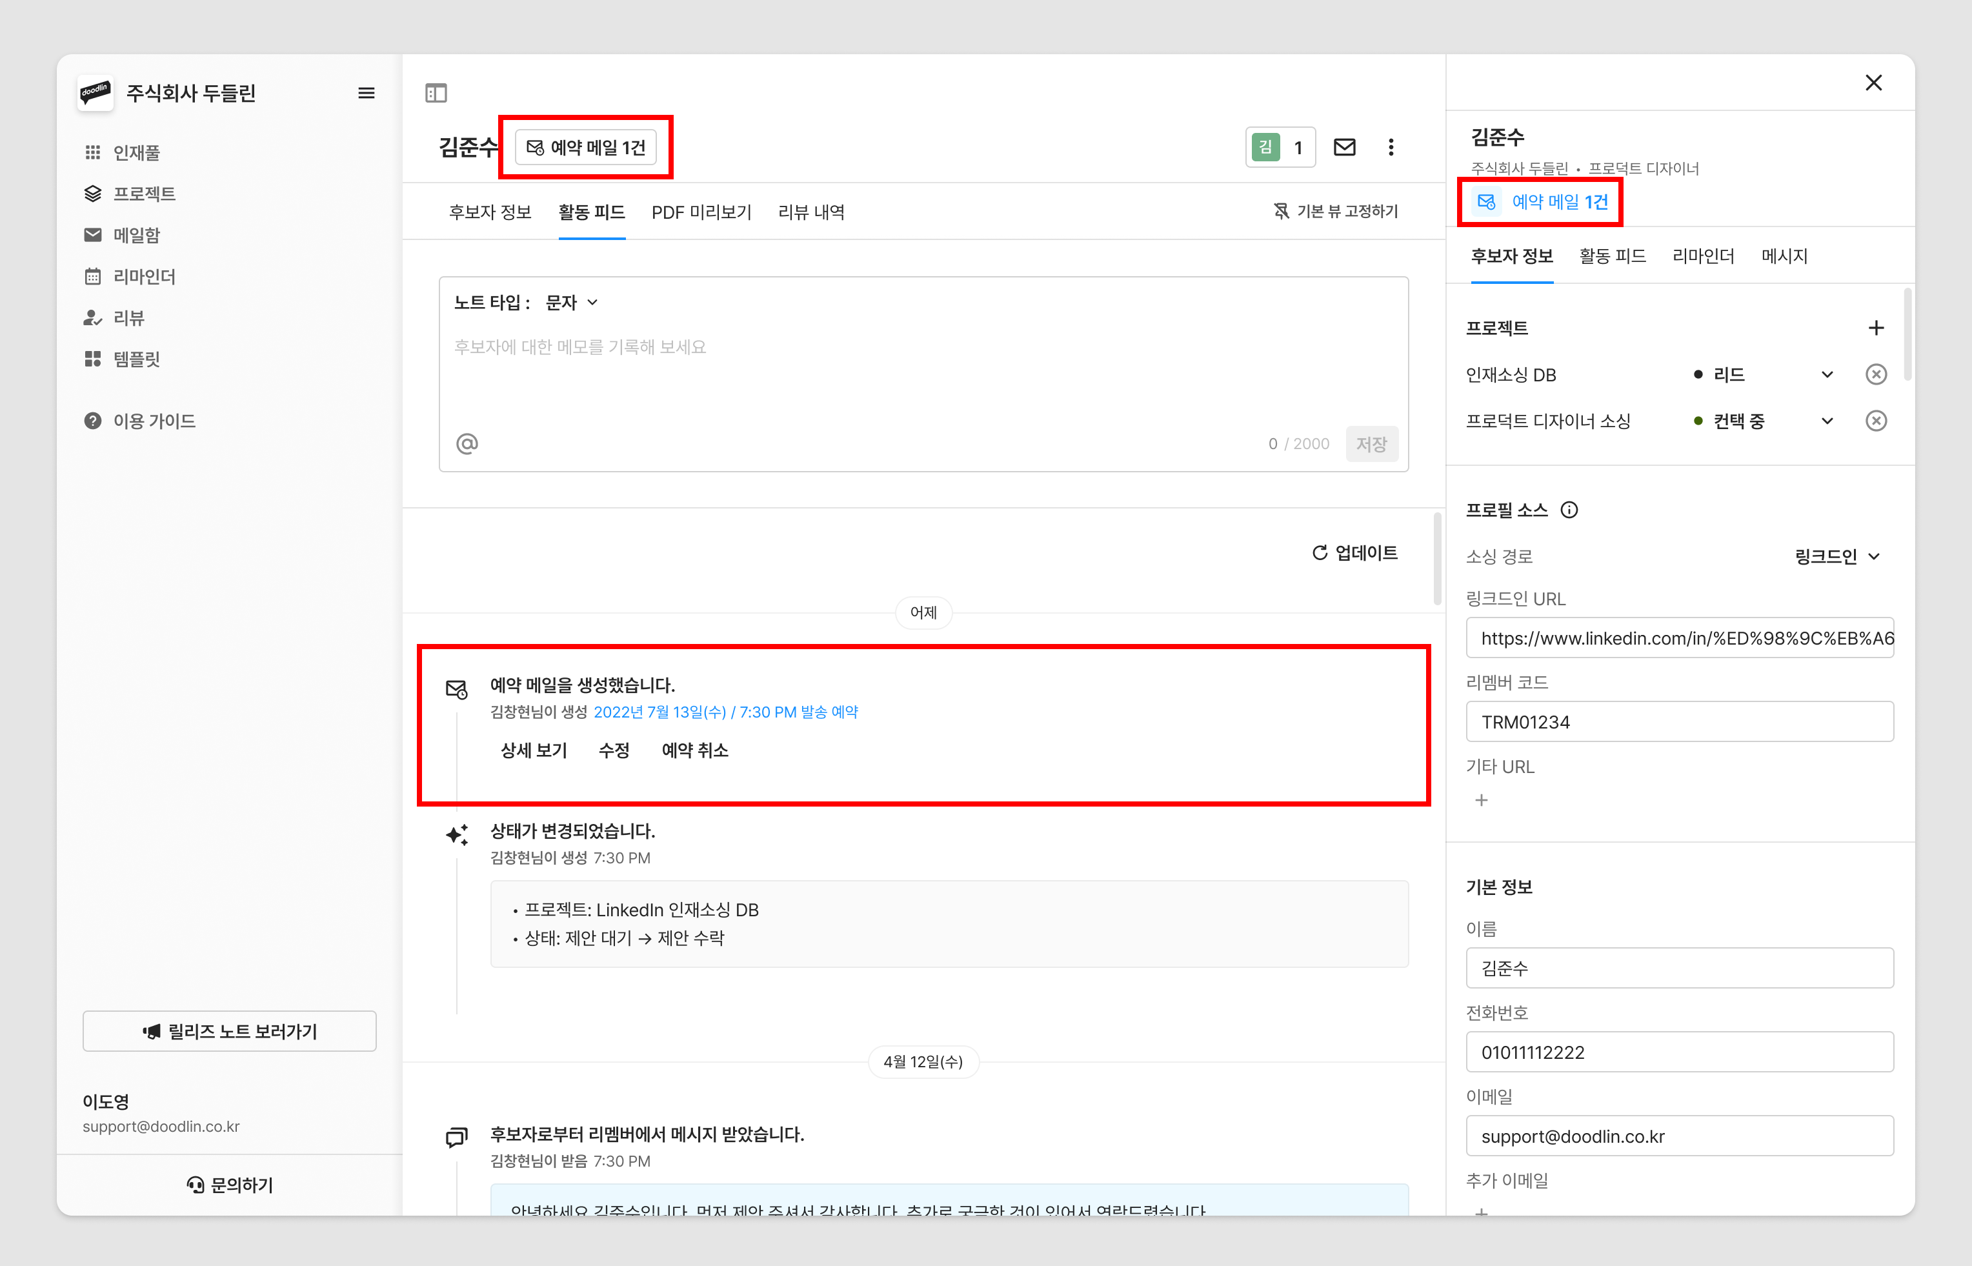The image size is (1972, 1266).
Task: Click the plus icon under 기타 URL
Action: (x=1482, y=800)
